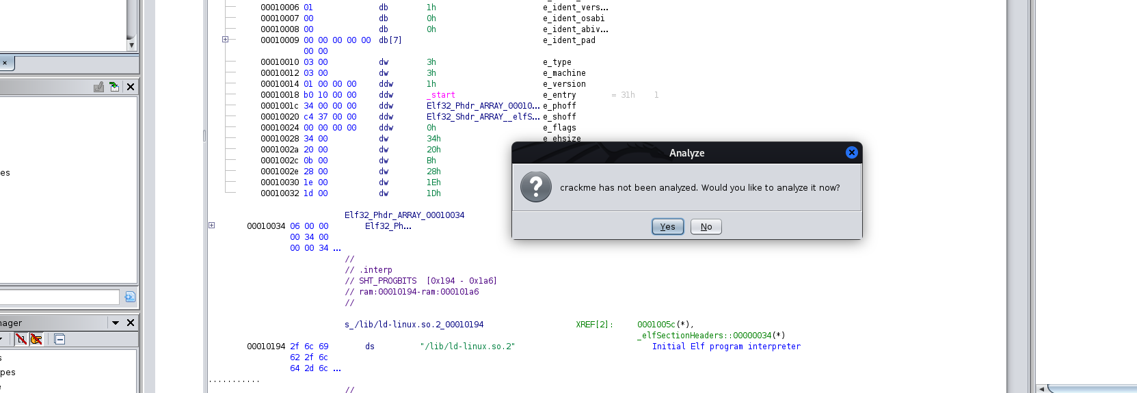Expand the Elf32_Phdr_ARRAY_00010034 structure
Viewport: 1137px width, 393px height.
click(212, 226)
